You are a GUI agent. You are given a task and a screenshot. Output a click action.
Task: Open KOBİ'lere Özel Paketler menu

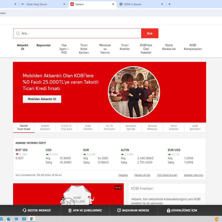[x=146, y=49]
